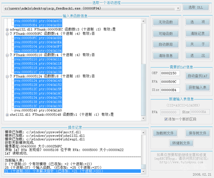
Task: Select row rva:0000513C ptr:0040A193
Action: (38, 106)
